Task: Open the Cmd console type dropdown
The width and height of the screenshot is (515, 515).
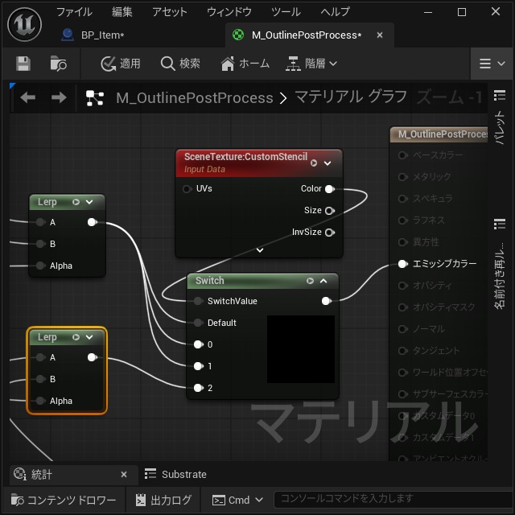Action: (x=237, y=500)
